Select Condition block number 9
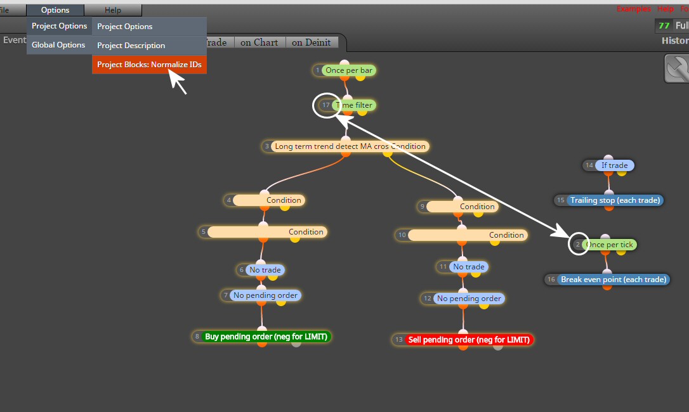Image resolution: width=689 pixels, height=412 pixels. coord(462,207)
